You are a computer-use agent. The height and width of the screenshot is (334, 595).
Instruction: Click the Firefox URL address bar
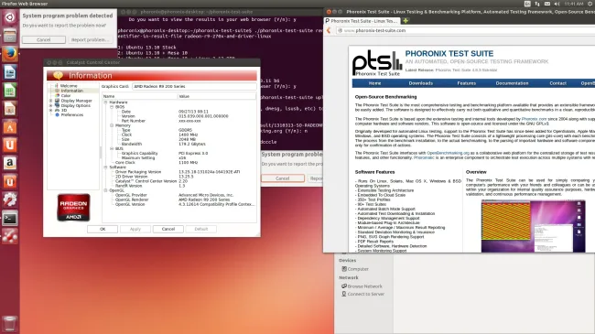465,30
